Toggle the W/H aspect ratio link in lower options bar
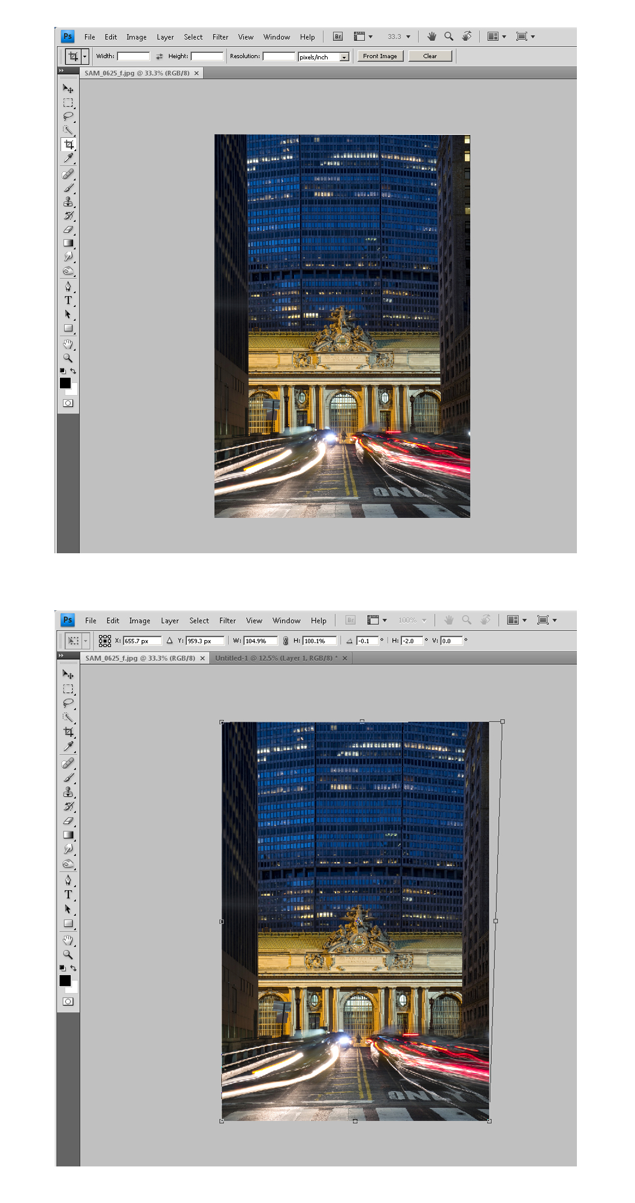635x1203 pixels. (286, 641)
